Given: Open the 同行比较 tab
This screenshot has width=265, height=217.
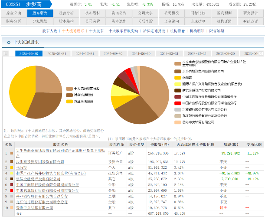Looking at the screenshot, I should [198, 13].
